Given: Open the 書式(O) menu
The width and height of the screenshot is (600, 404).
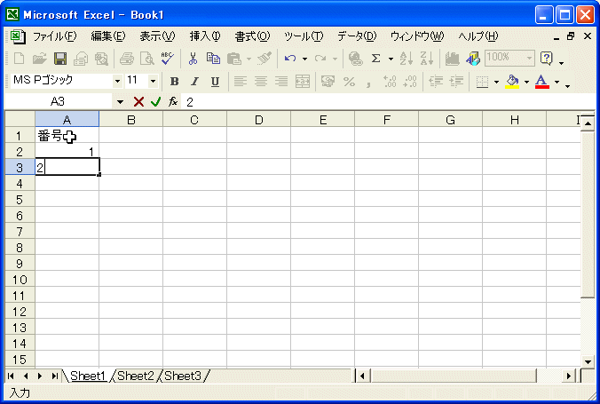Looking at the screenshot, I should 252,36.
